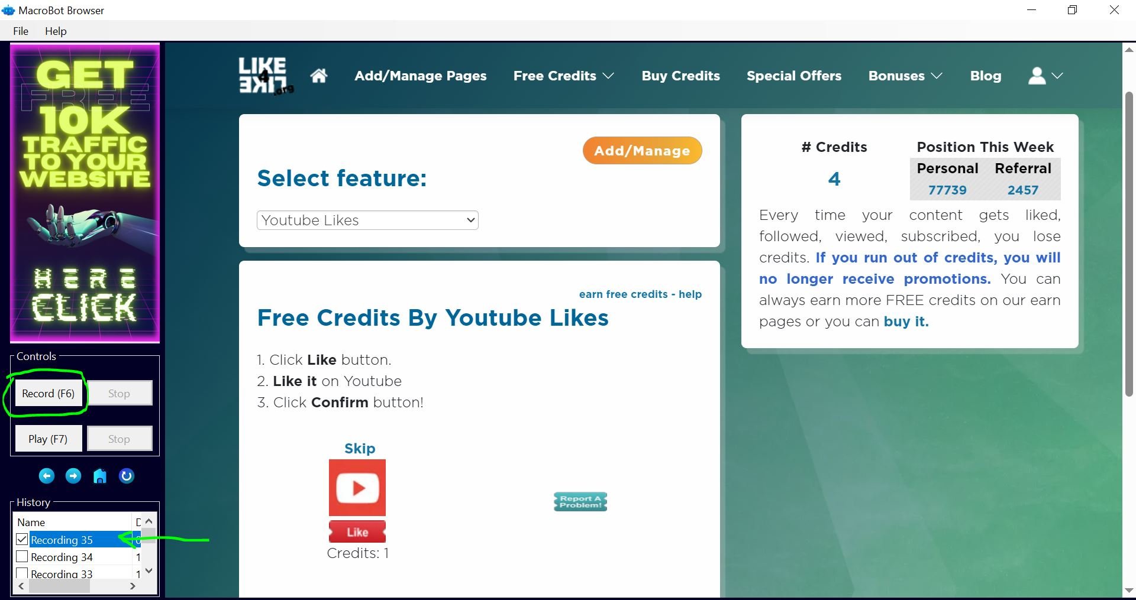Click the page scrollbar up arrow
Image resolution: width=1136 pixels, height=600 pixels.
pos(1129,50)
